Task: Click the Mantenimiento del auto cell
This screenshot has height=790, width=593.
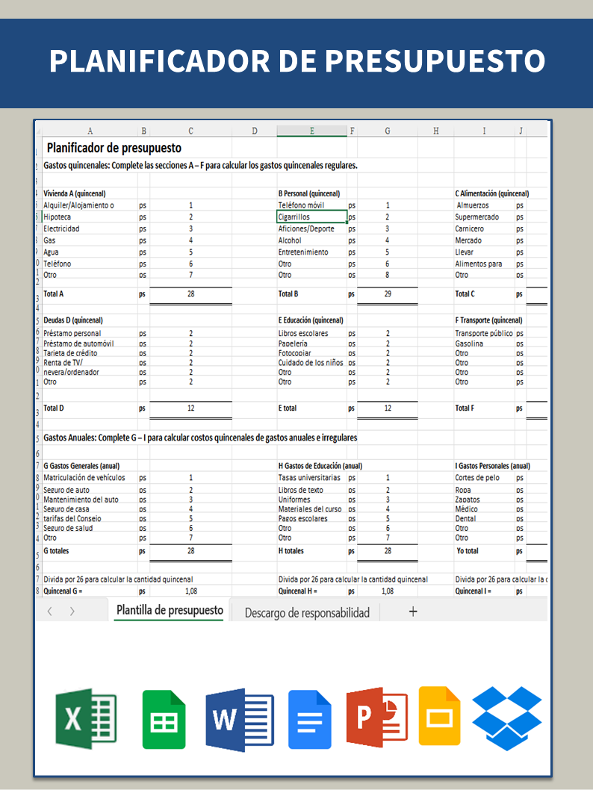Action: click(x=90, y=500)
